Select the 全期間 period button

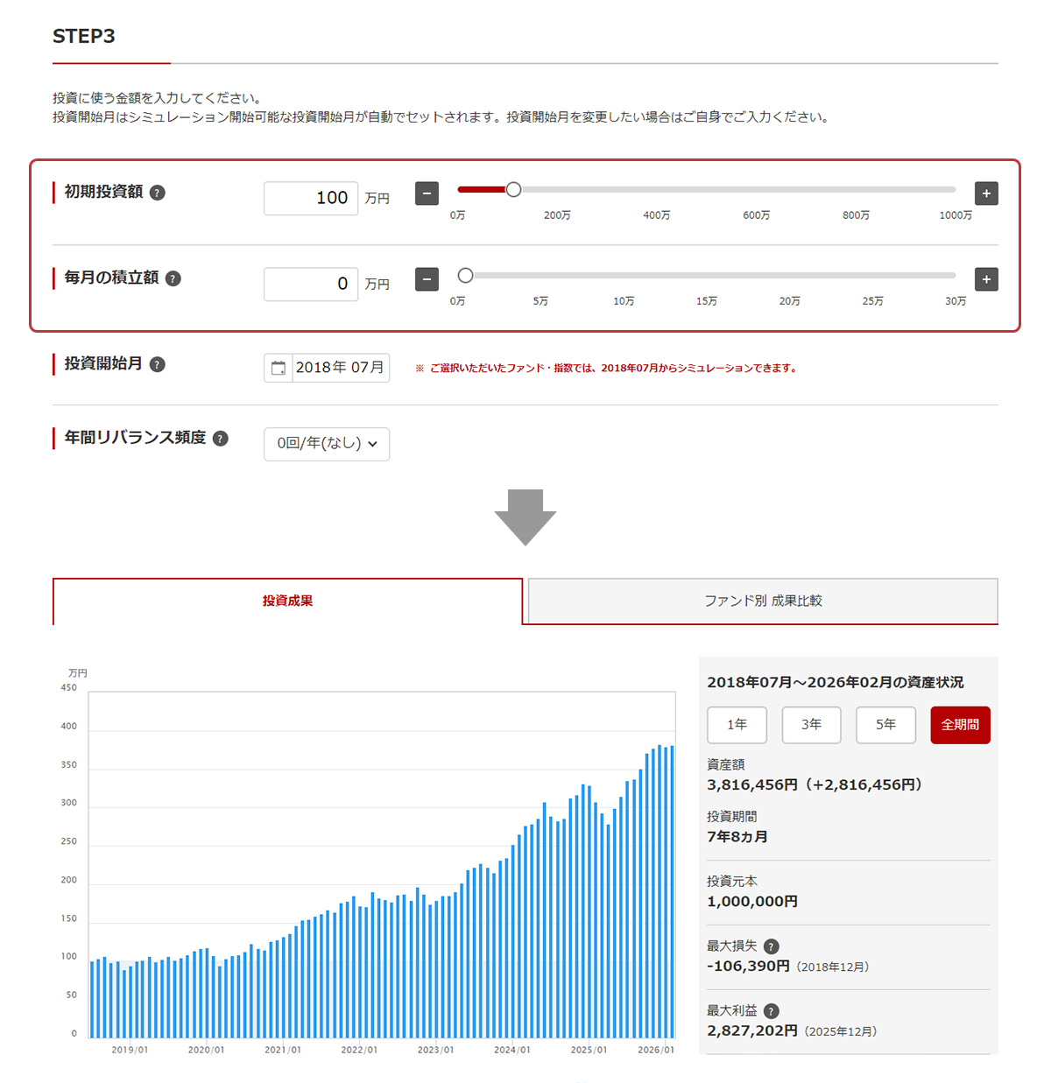960,725
